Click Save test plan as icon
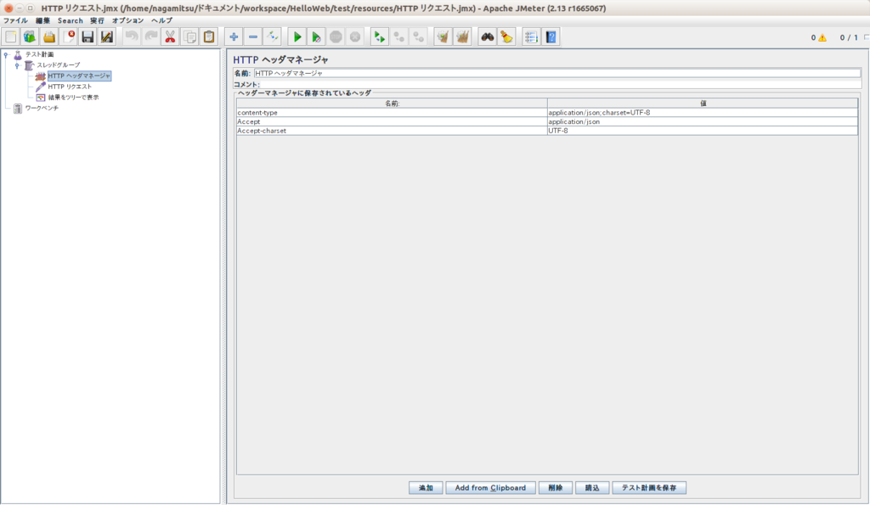Screen dimensions: 870x505 [x=106, y=37]
